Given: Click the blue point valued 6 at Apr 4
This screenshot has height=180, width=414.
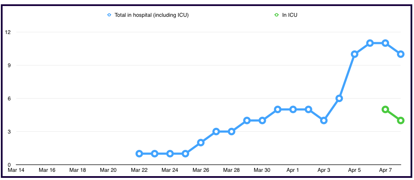Looking at the screenshot, I should coord(339,98).
